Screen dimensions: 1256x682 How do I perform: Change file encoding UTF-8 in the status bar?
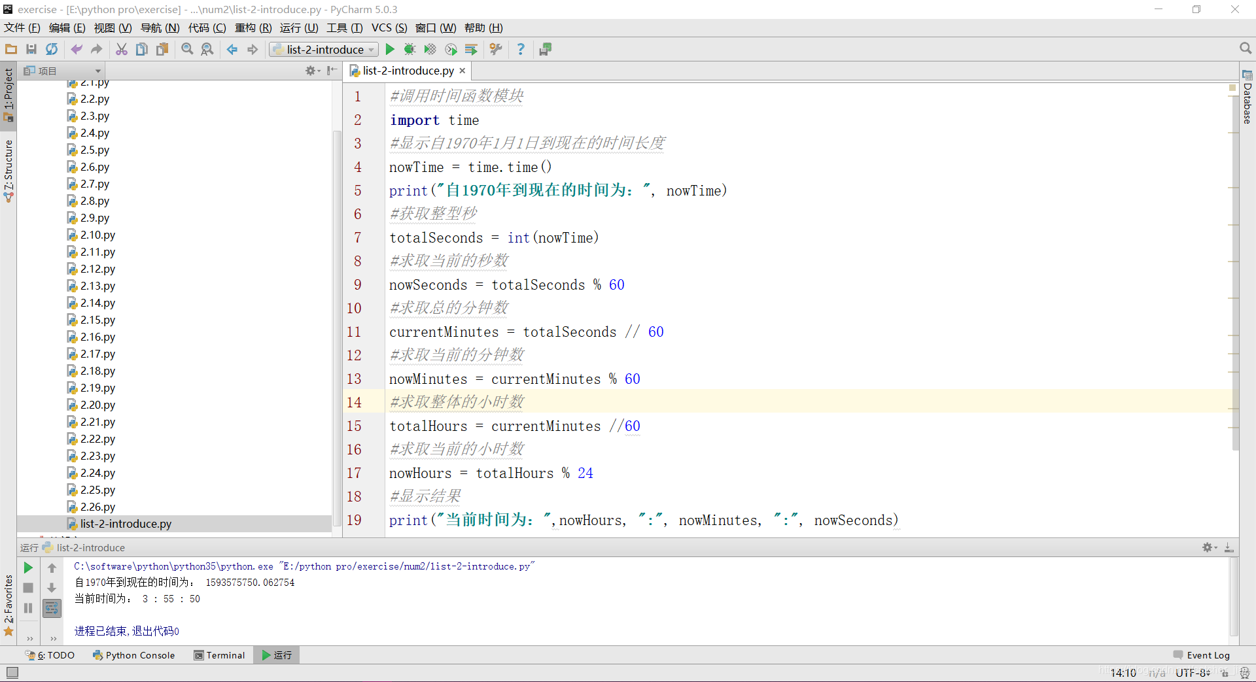point(1193,673)
